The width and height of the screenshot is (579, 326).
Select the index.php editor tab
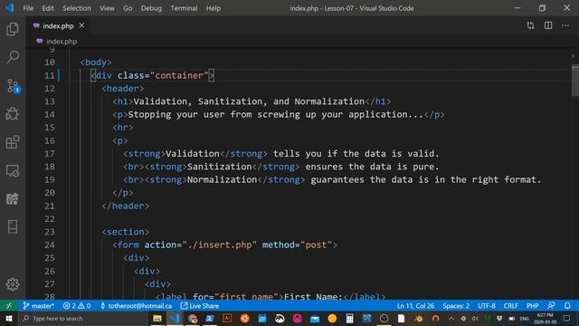tap(58, 25)
